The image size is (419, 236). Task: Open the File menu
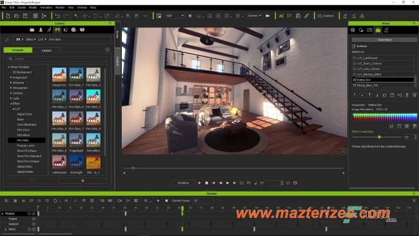pyautogui.click(x=4, y=8)
